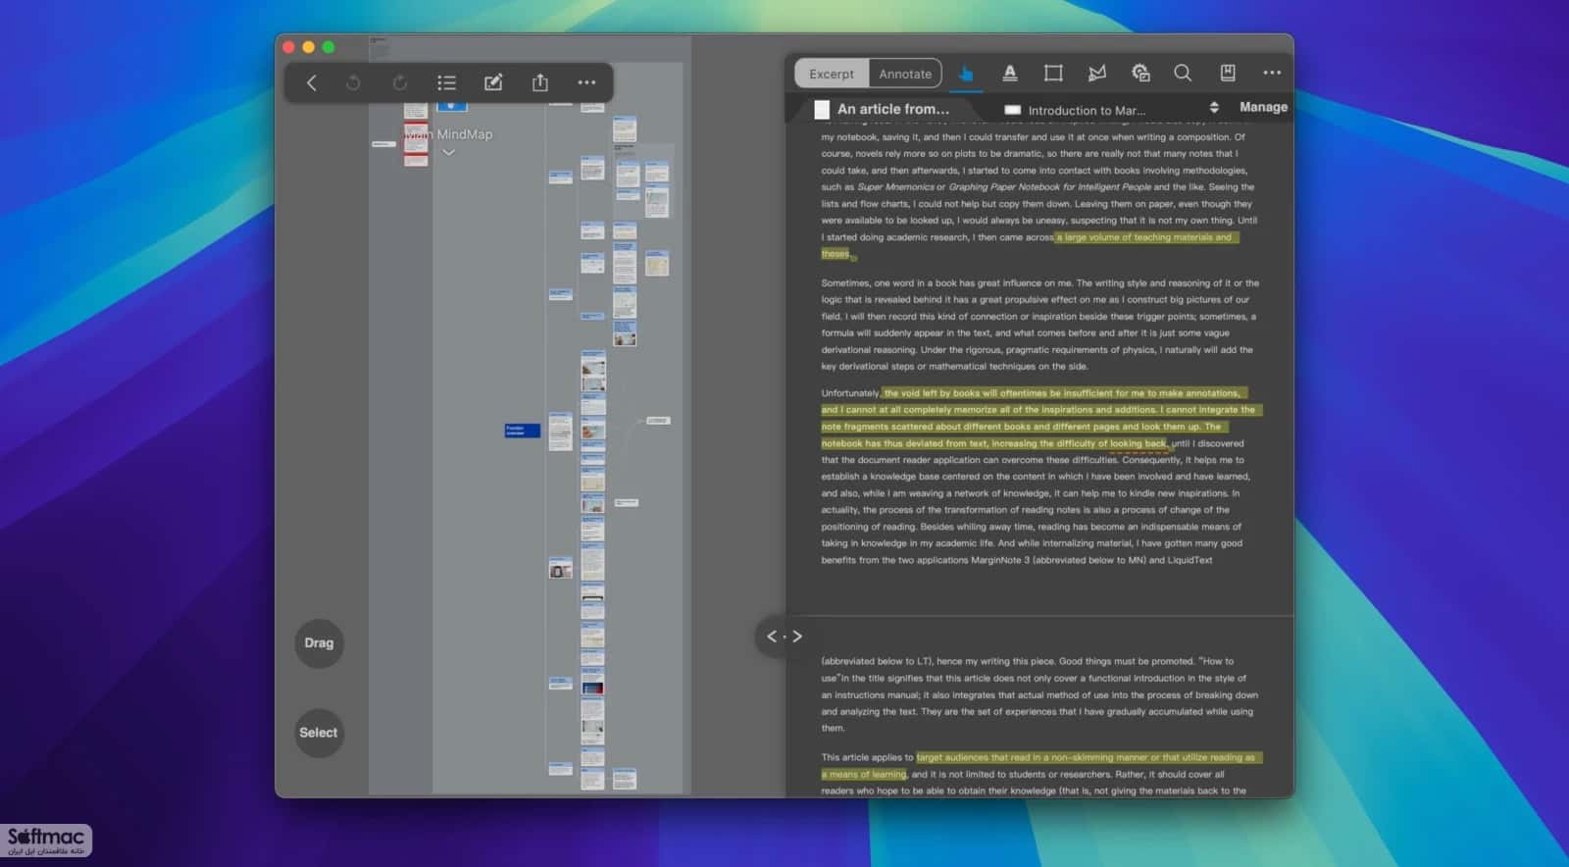Image resolution: width=1569 pixels, height=867 pixels.
Task: Expand the MindMap chevron dropdown
Action: coord(448,153)
